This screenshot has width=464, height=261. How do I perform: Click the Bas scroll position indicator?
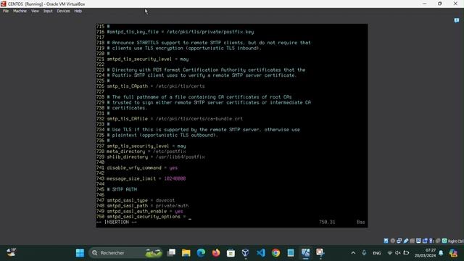pyautogui.click(x=361, y=223)
